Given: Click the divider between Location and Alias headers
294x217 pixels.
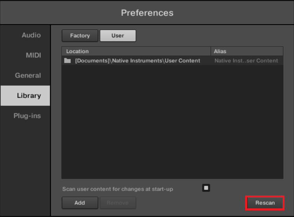Looking at the screenshot, I should [211, 51].
